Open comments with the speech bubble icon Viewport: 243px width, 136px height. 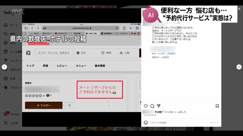[x=152, y=106]
